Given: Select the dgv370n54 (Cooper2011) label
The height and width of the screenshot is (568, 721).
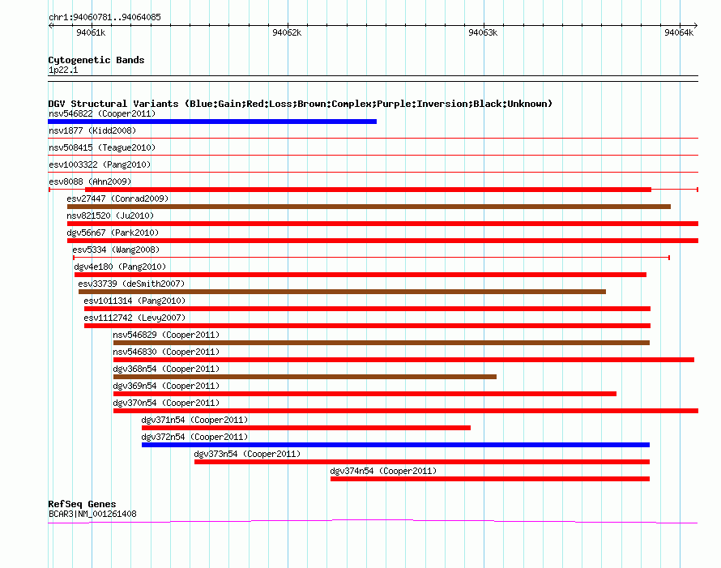Looking at the screenshot, I should point(166,403).
